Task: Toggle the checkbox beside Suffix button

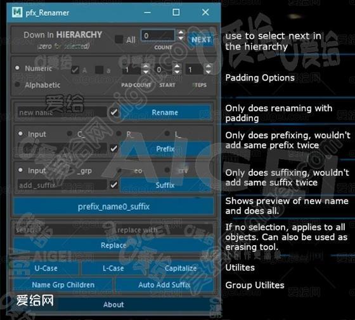Action: click(x=113, y=185)
